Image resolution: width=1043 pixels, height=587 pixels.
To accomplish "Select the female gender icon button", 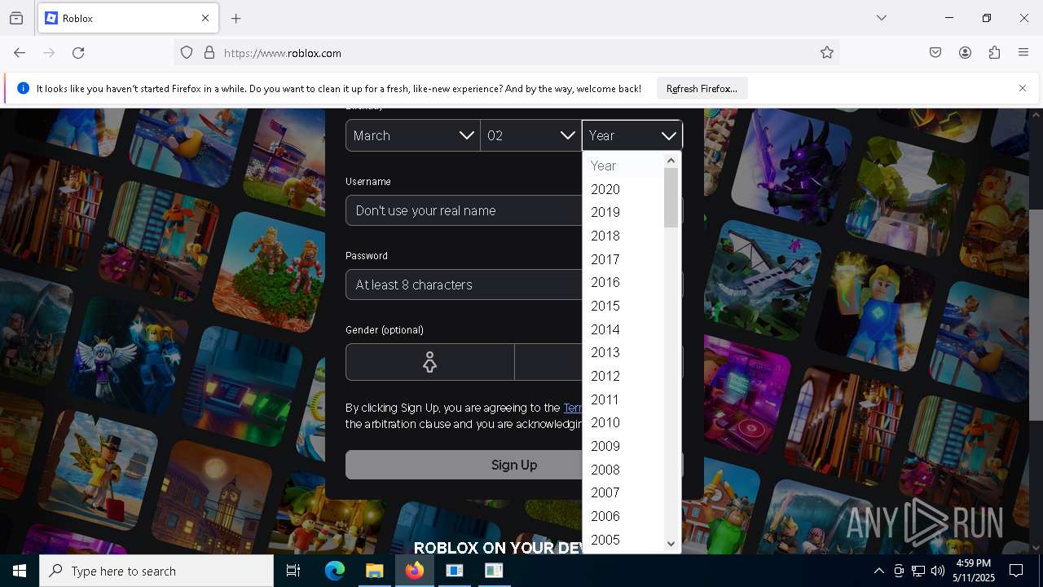I will pyautogui.click(x=430, y=362).
